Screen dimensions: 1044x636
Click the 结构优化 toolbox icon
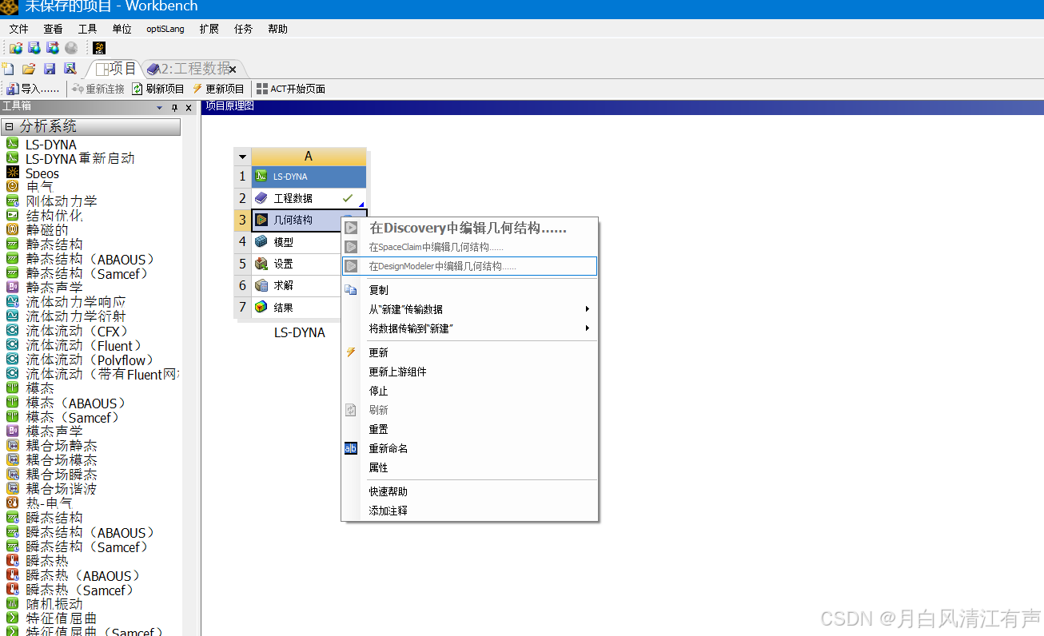(x=12, y=216)
